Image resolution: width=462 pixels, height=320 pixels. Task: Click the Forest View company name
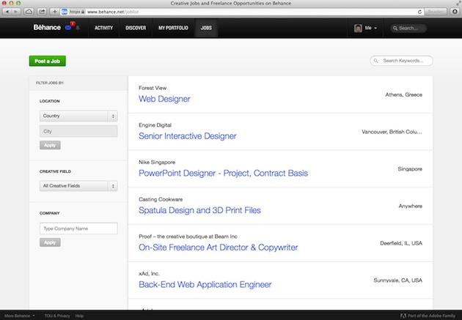pyautogui.click(x=153, y=88)
